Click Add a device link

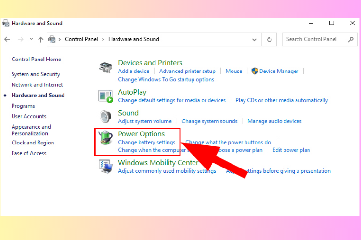pyautogui.click(x=134, y=71)
